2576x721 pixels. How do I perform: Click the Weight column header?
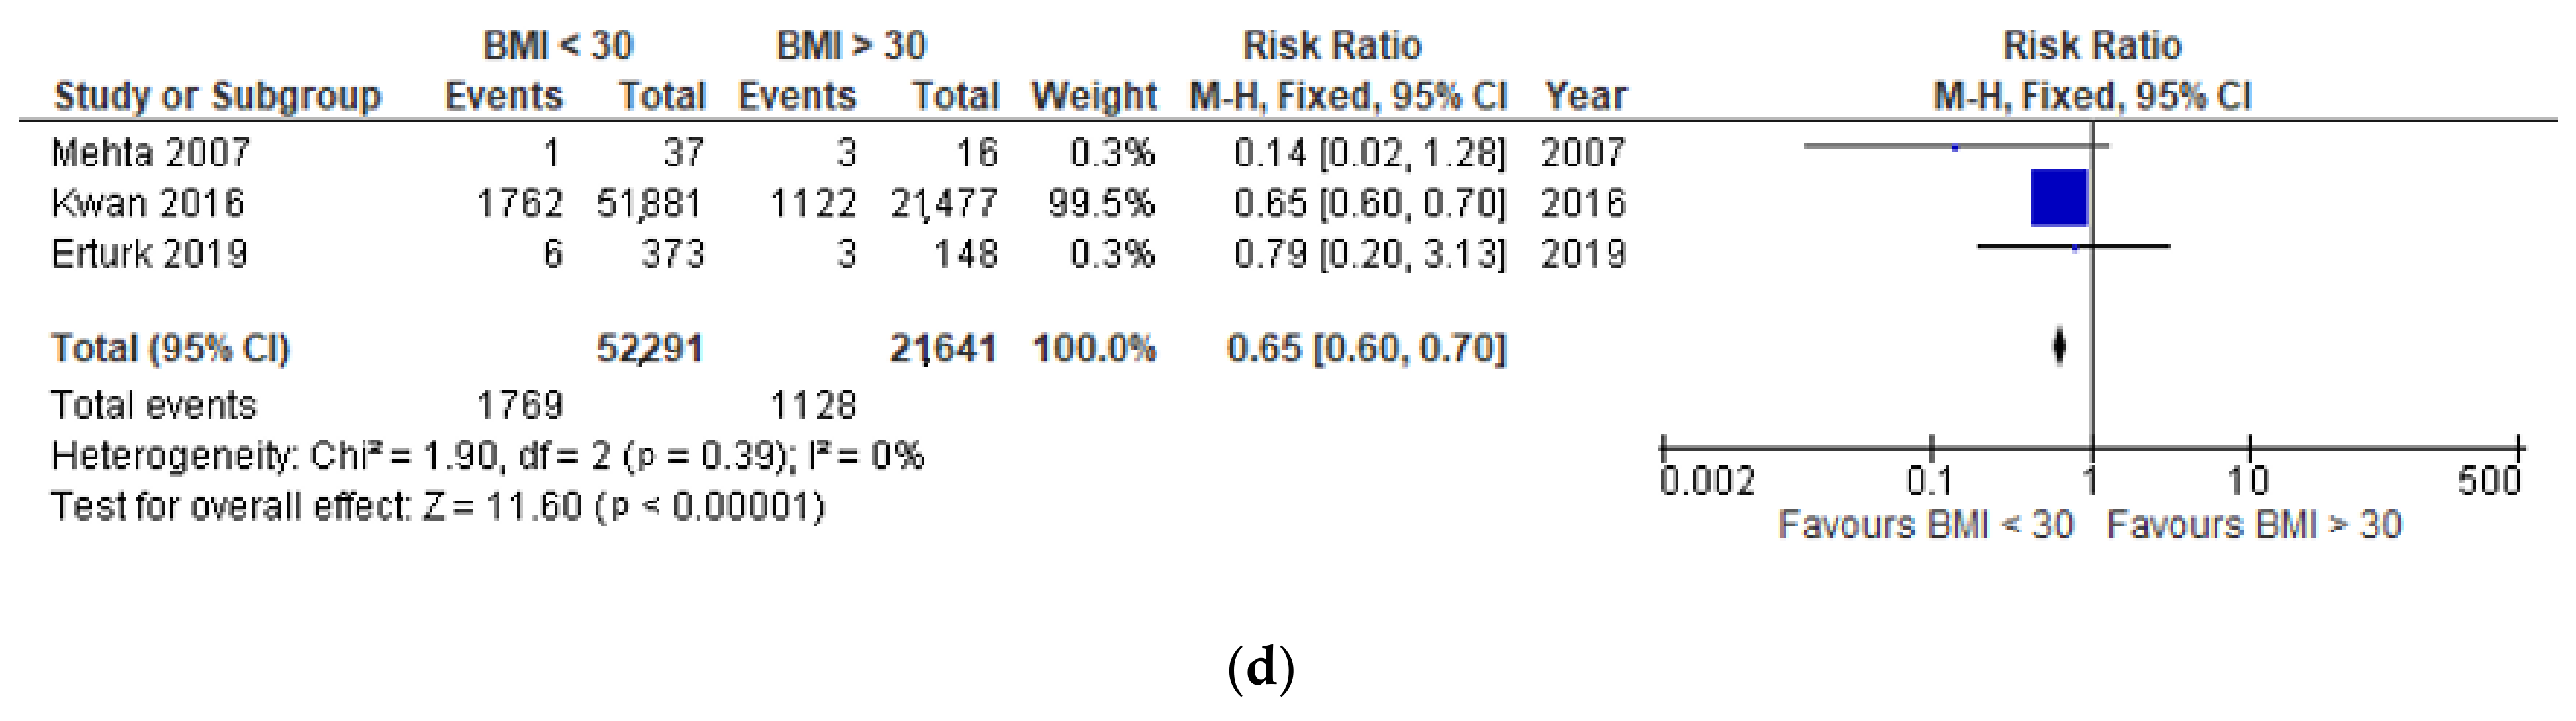point(1094,96)
